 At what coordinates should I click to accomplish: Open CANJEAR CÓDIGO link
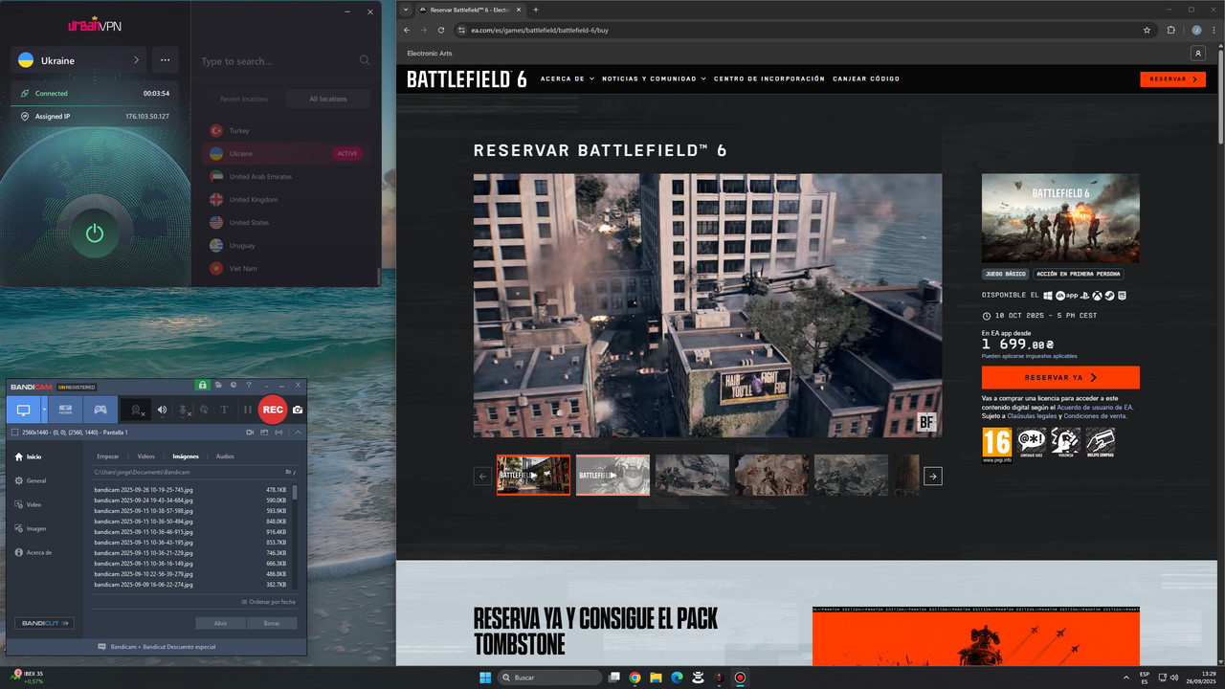[x=866, y=78]
